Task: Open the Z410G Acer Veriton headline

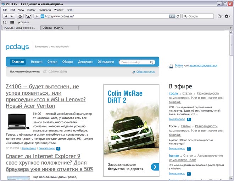Action: pyautogui.click(x=46, y=96)
